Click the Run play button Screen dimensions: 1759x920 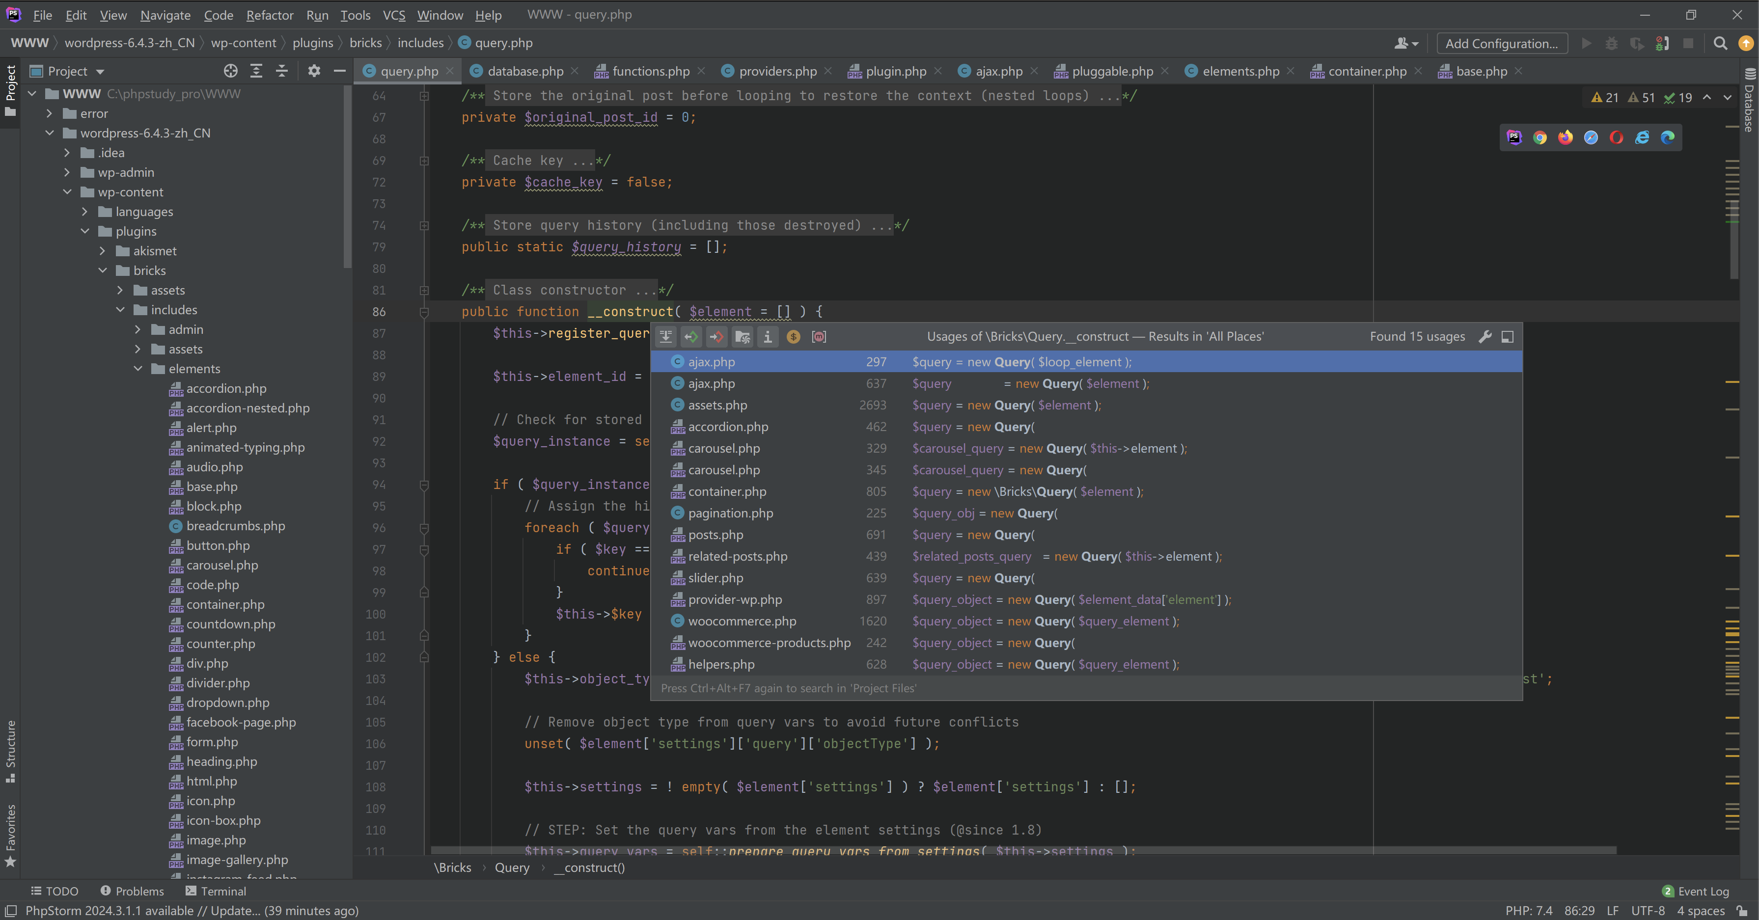[1586, 43]
